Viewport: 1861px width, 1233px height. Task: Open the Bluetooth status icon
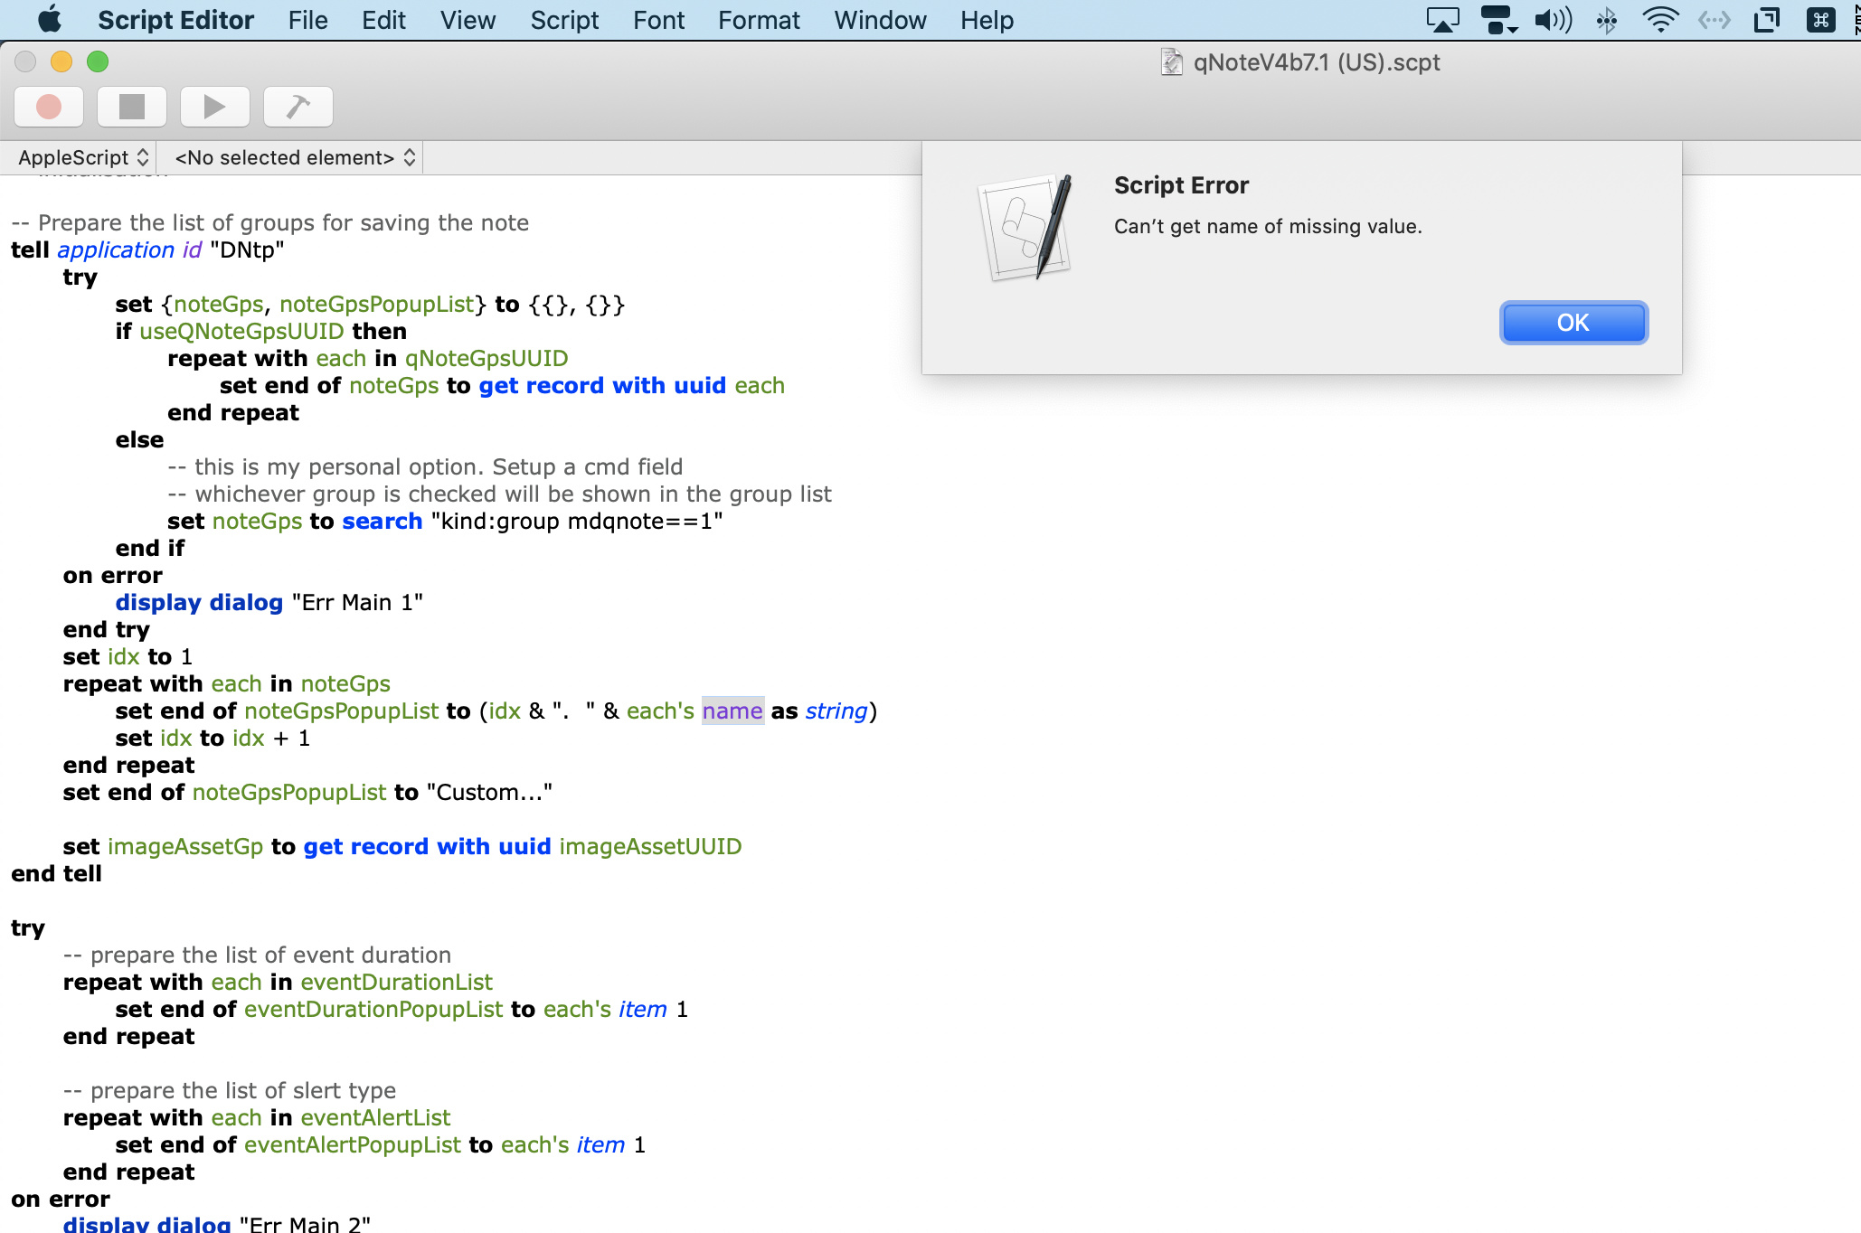click(x=1607, y=20)
